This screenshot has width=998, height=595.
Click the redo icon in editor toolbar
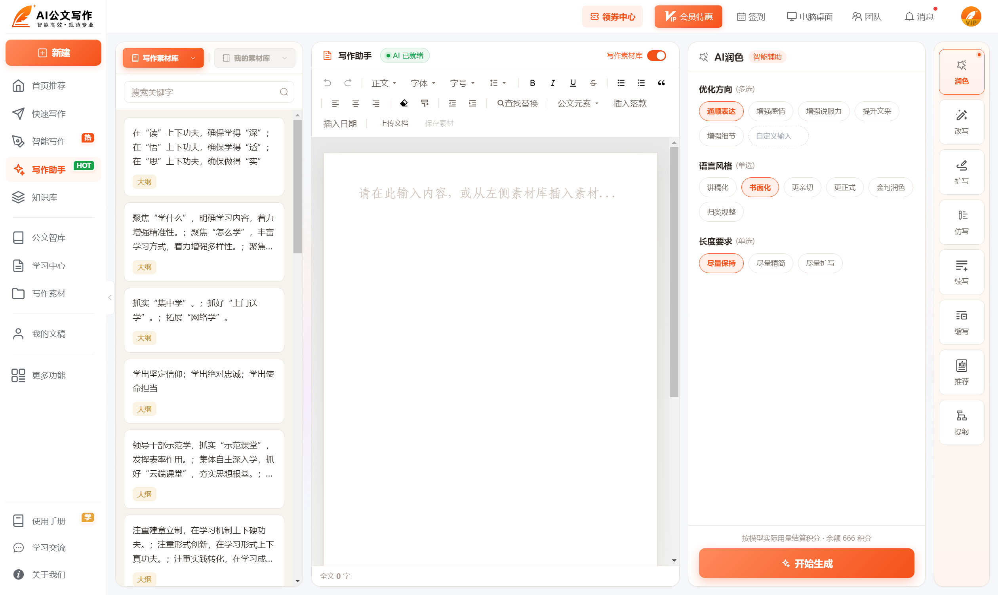[348, 83]
